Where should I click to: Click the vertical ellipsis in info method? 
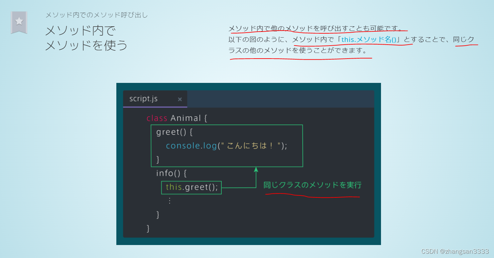pos(169,201)
